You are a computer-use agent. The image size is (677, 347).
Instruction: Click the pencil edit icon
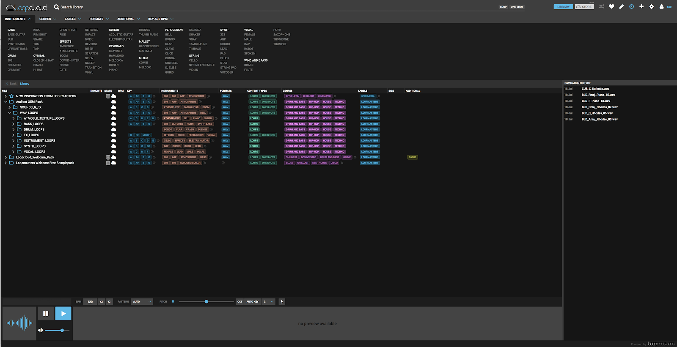tap(622, 7)
